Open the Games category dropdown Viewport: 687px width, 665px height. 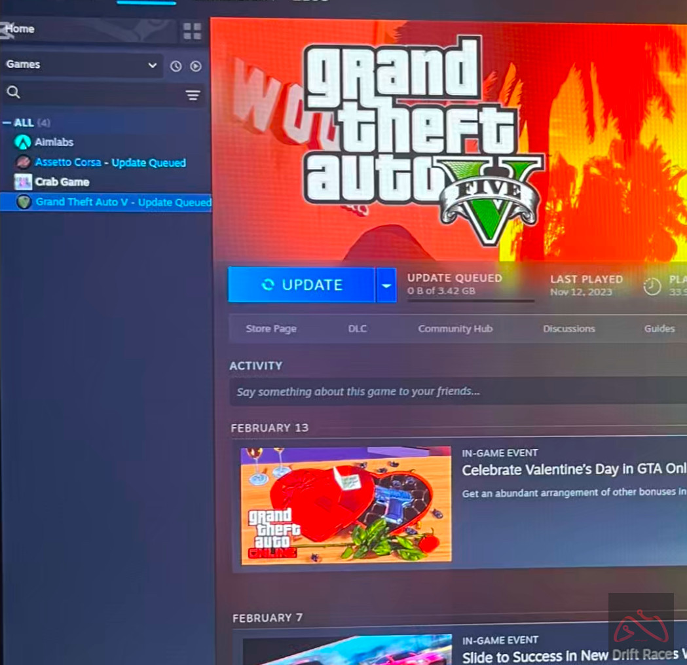click(82, 65)
